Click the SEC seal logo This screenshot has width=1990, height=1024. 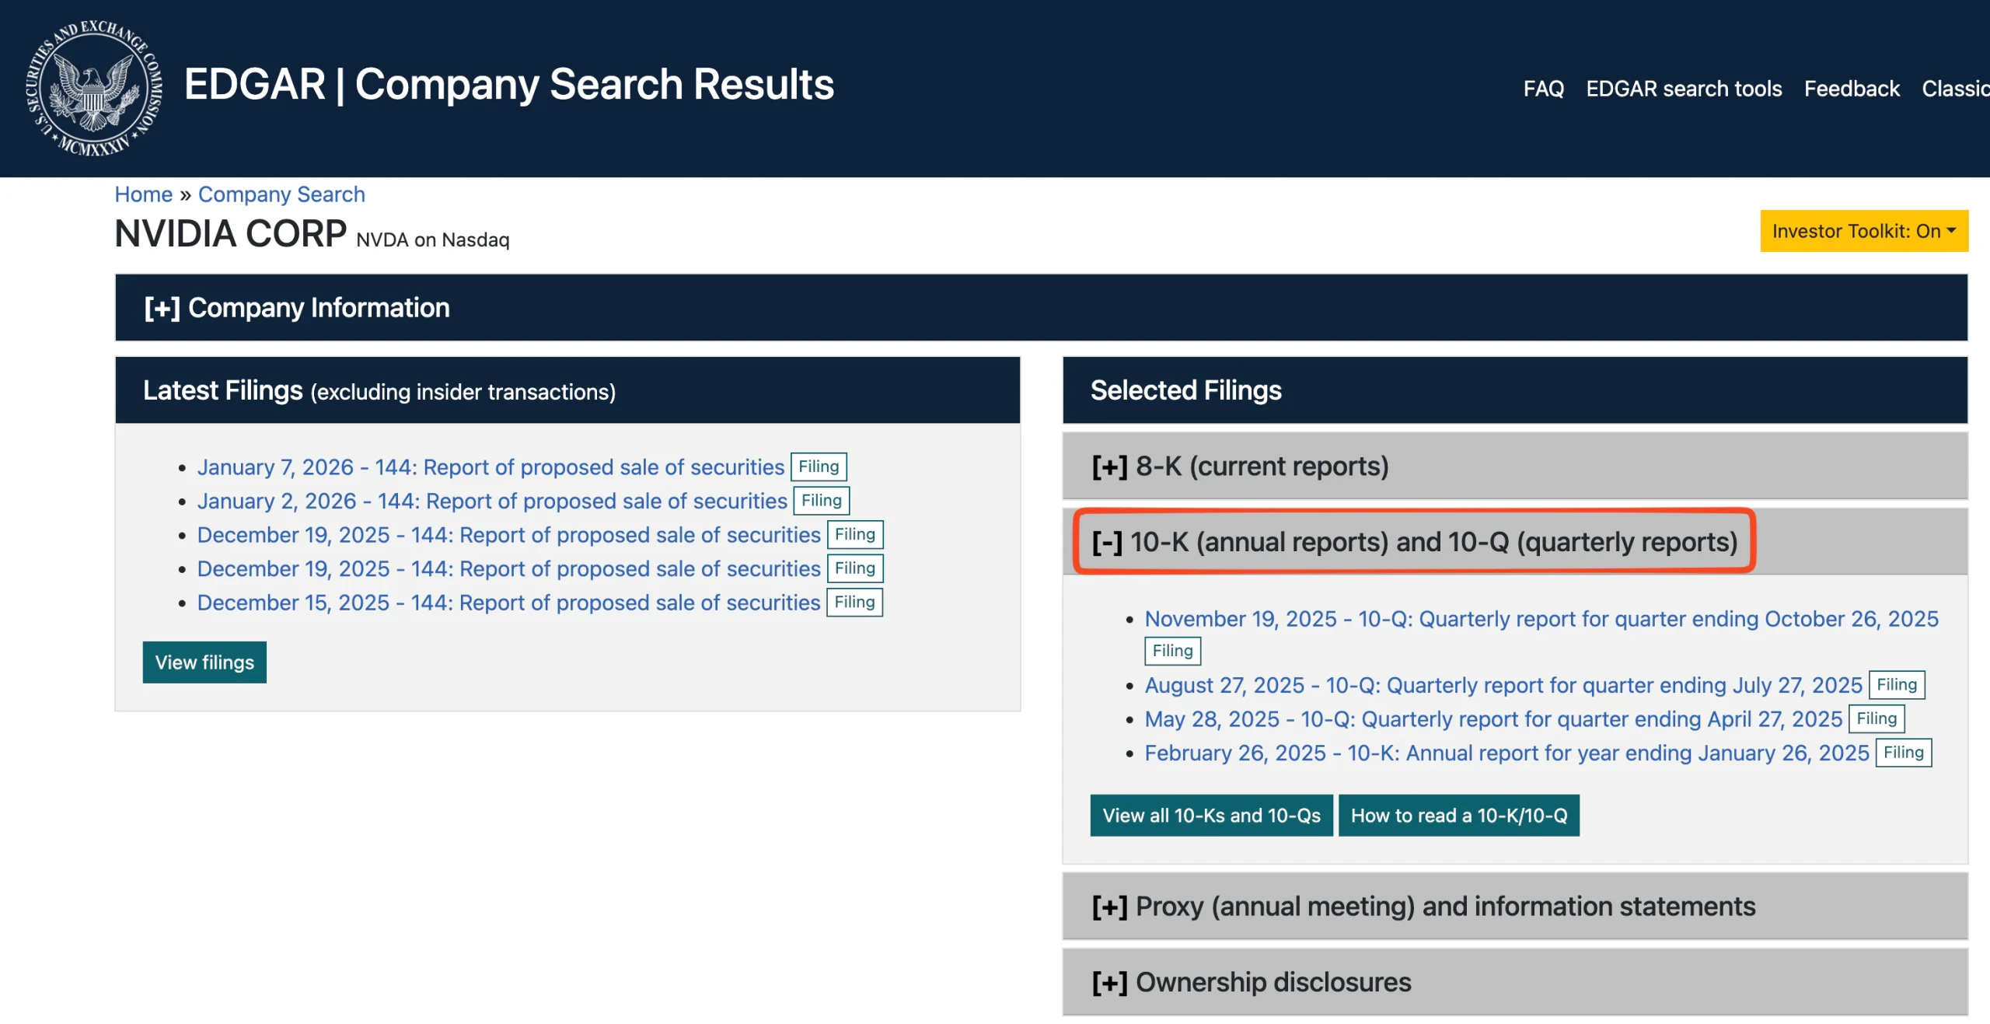click(x=93, y=88)
